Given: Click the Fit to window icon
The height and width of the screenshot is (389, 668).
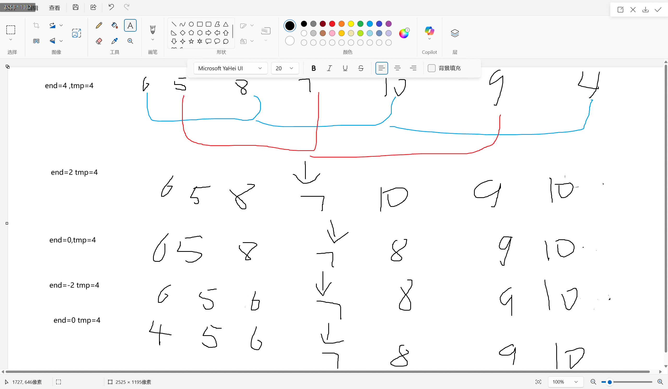Looking at the screenshot, I should point(538,382).
